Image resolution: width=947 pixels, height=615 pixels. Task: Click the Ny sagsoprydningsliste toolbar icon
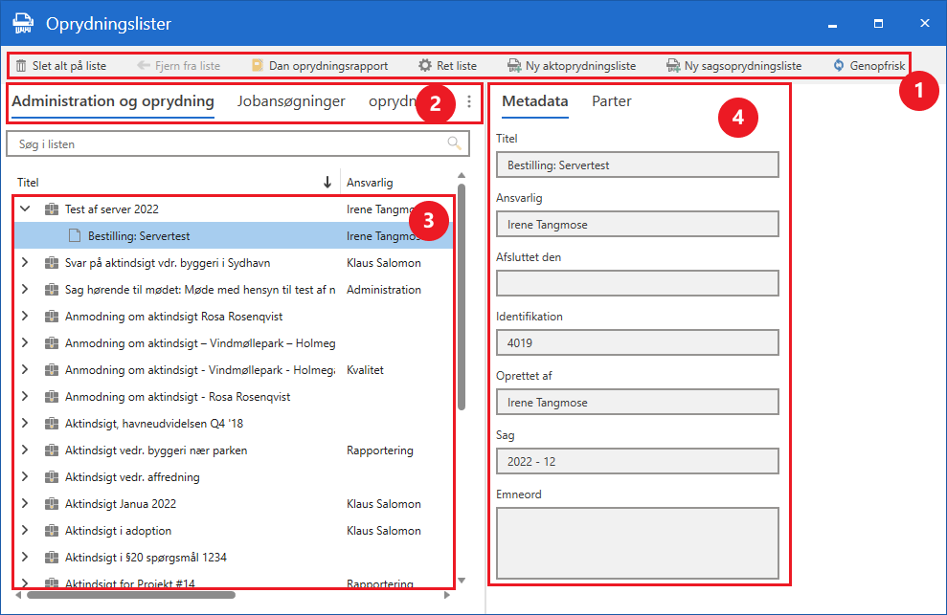pyautogui.click(x=673, y=66)
